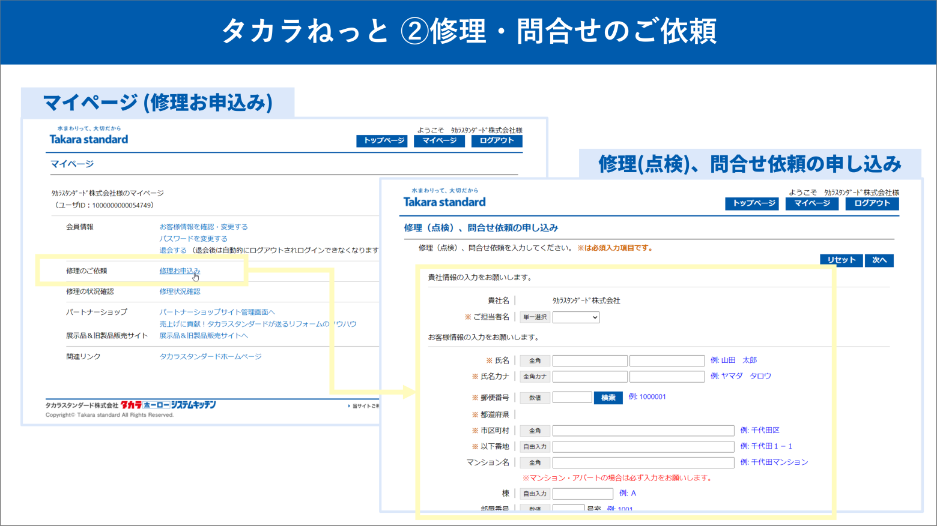The height and width of the screenshot is (526, 937).
Task: Click the 次へ button
Action: click(879, 260)
